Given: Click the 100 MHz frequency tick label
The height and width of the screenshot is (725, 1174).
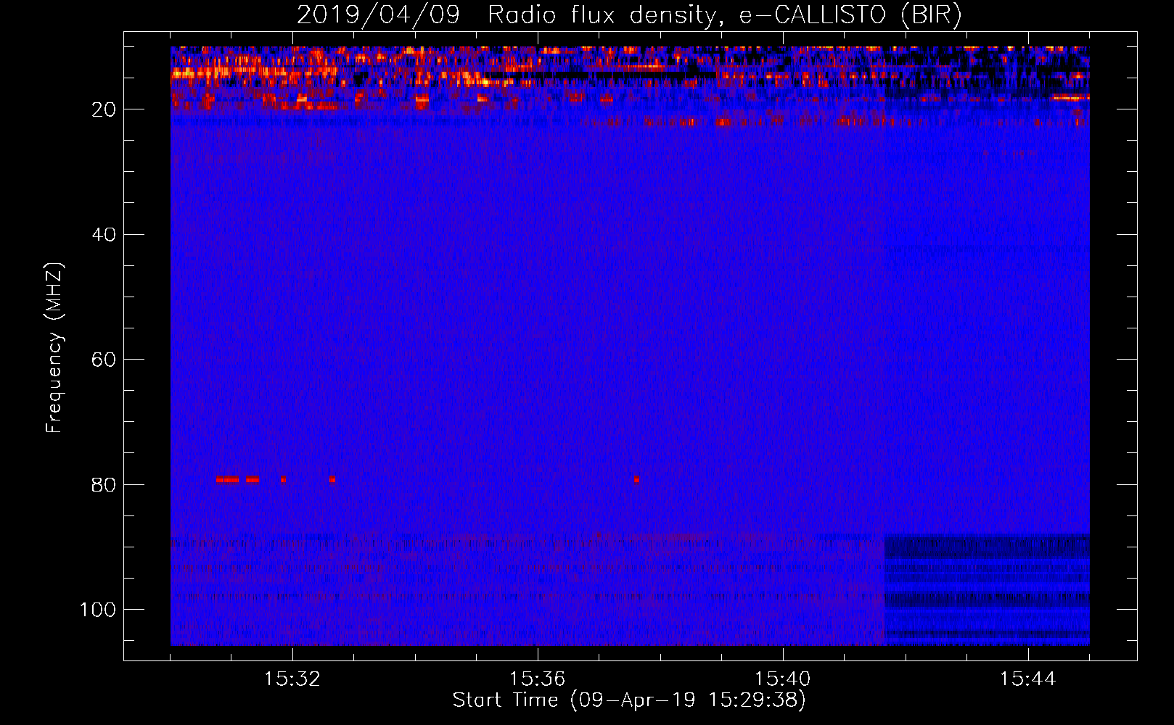Looking at the screenshot, I should (98, 610).
